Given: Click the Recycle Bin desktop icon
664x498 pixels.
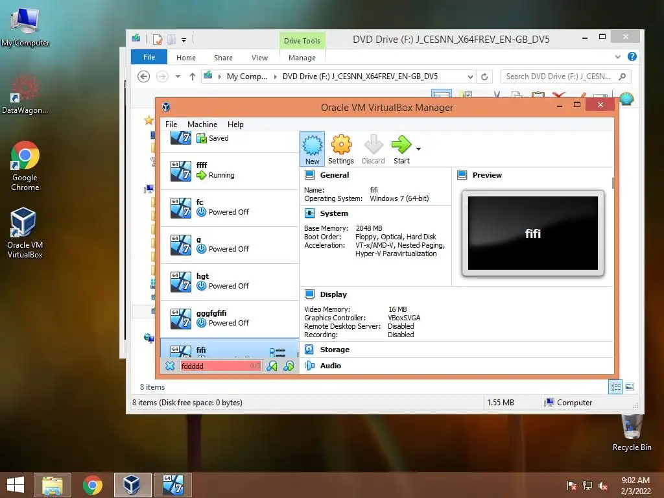Looking at the screenshot, I should 632,433.
